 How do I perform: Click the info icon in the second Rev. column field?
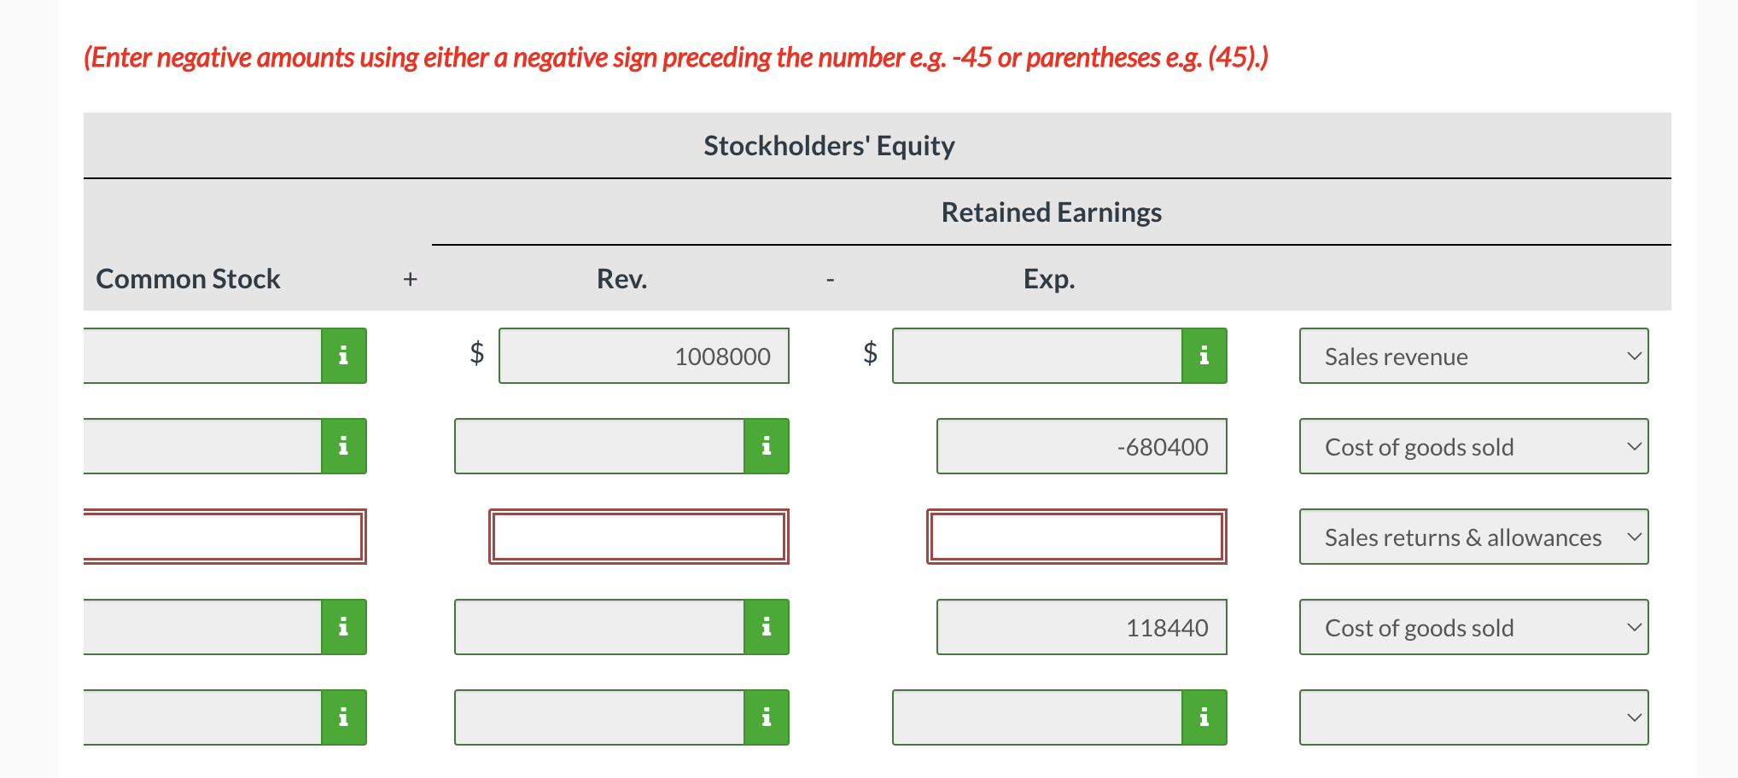coord(766,446)
